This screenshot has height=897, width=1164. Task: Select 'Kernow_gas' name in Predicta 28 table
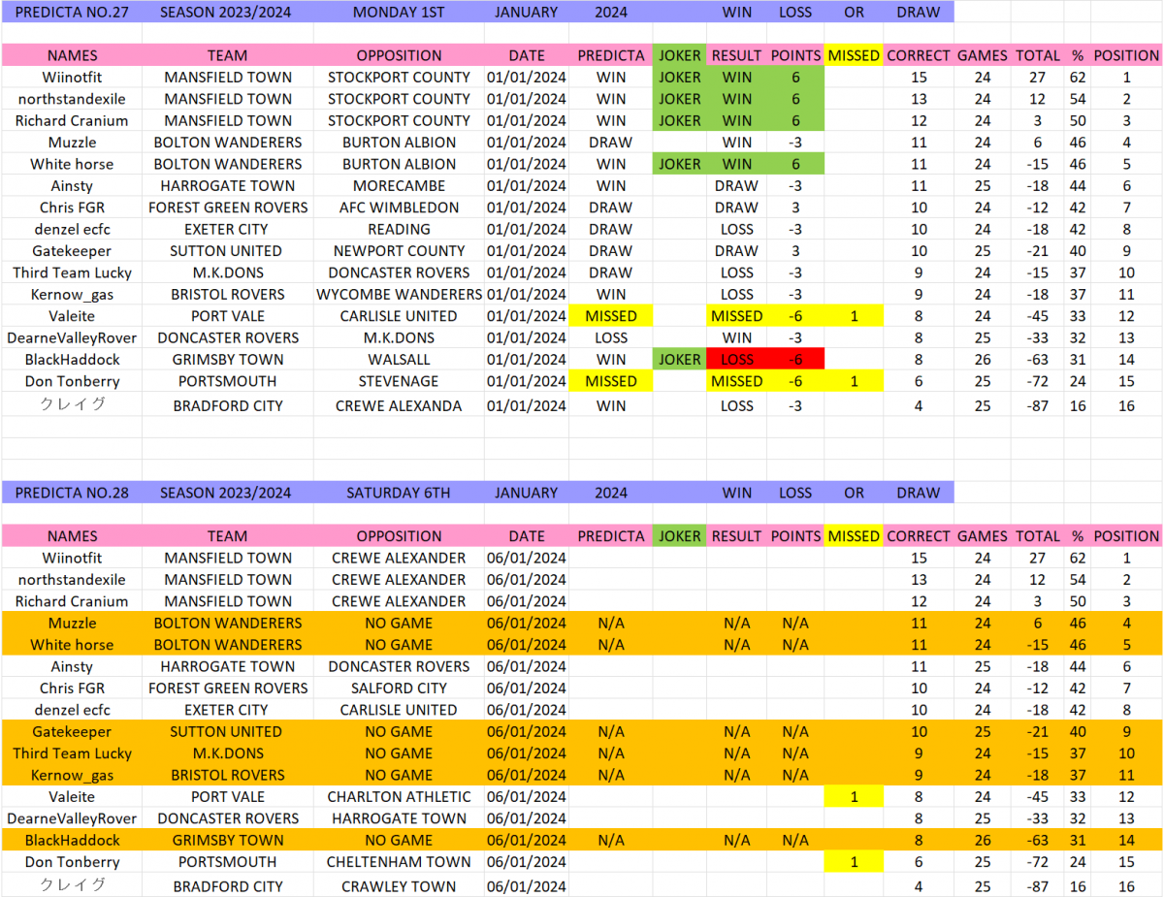click(x=72, y=775)
